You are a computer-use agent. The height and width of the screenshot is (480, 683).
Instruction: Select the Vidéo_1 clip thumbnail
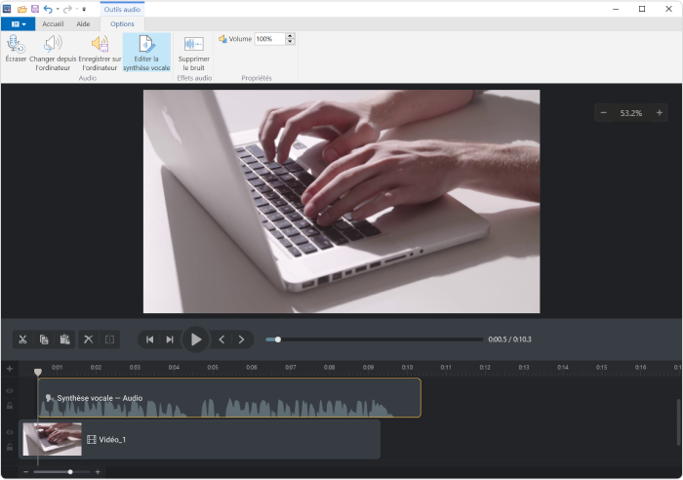53,439
